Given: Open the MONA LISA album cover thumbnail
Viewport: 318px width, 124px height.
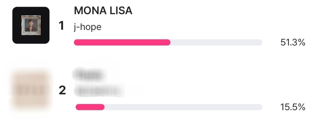Looking at the screenshot, I should click(x=31, y=25).
